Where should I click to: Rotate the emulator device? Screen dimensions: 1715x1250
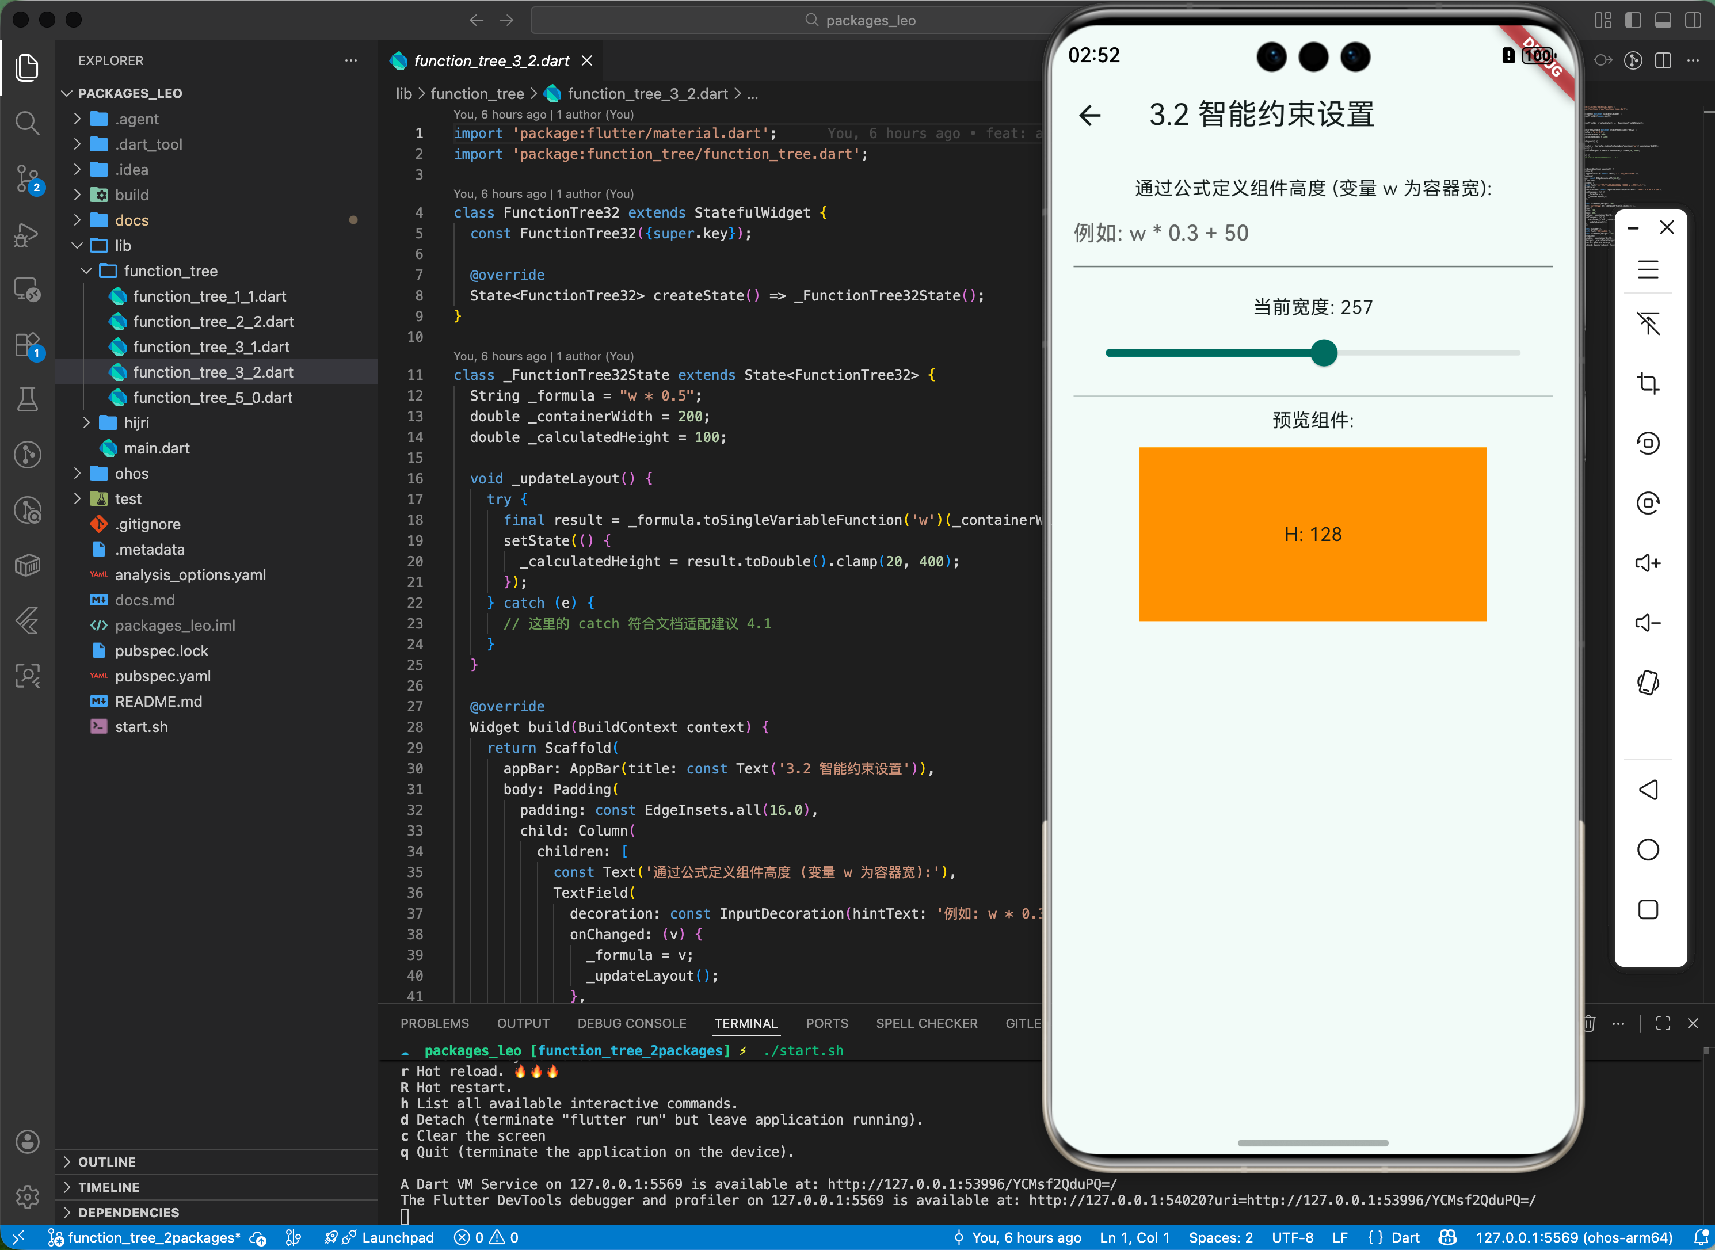click(x=1648, y=683)
